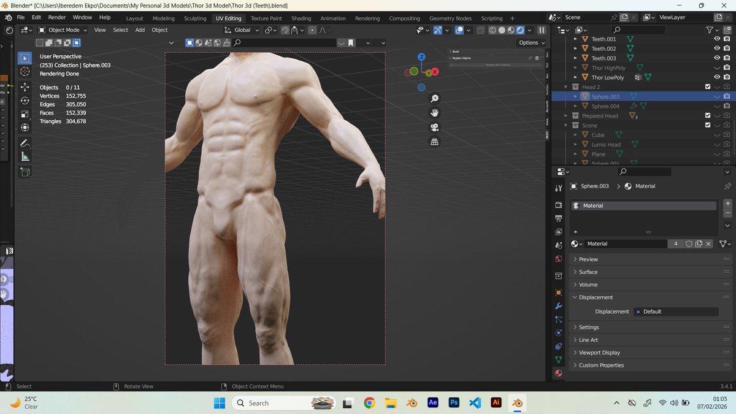This screenshot has width=736, height=414.
Task: Open the Render properties tab
Action: (x=558, y=205)
